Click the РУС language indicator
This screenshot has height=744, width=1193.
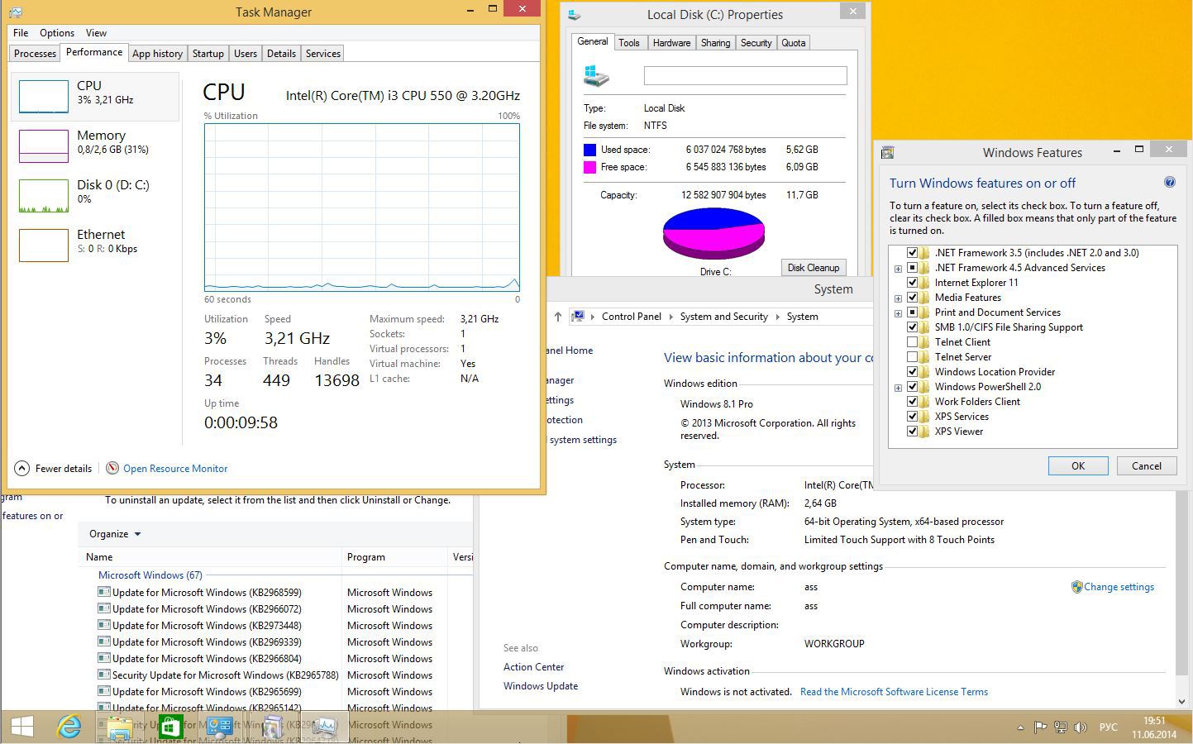(1108, 727)
